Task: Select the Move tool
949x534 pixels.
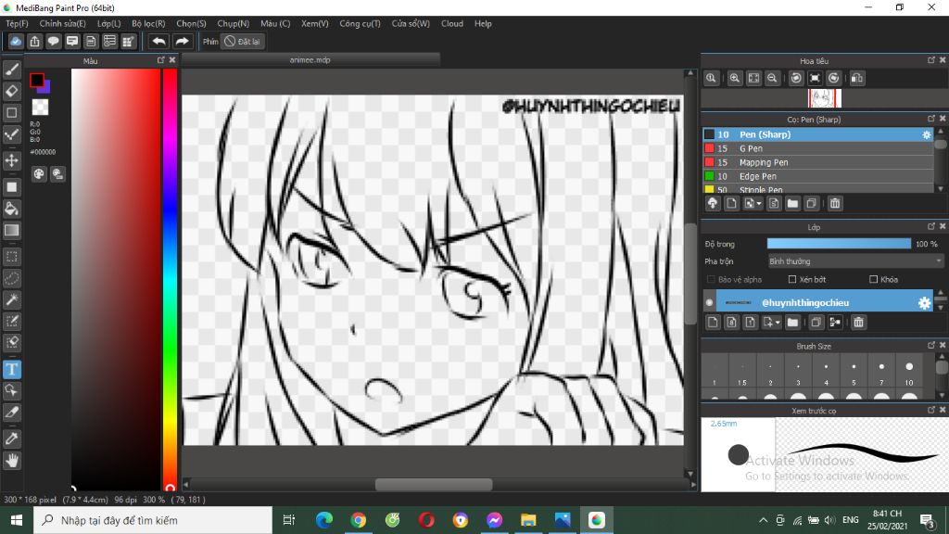Action: (x=11, y=160)
